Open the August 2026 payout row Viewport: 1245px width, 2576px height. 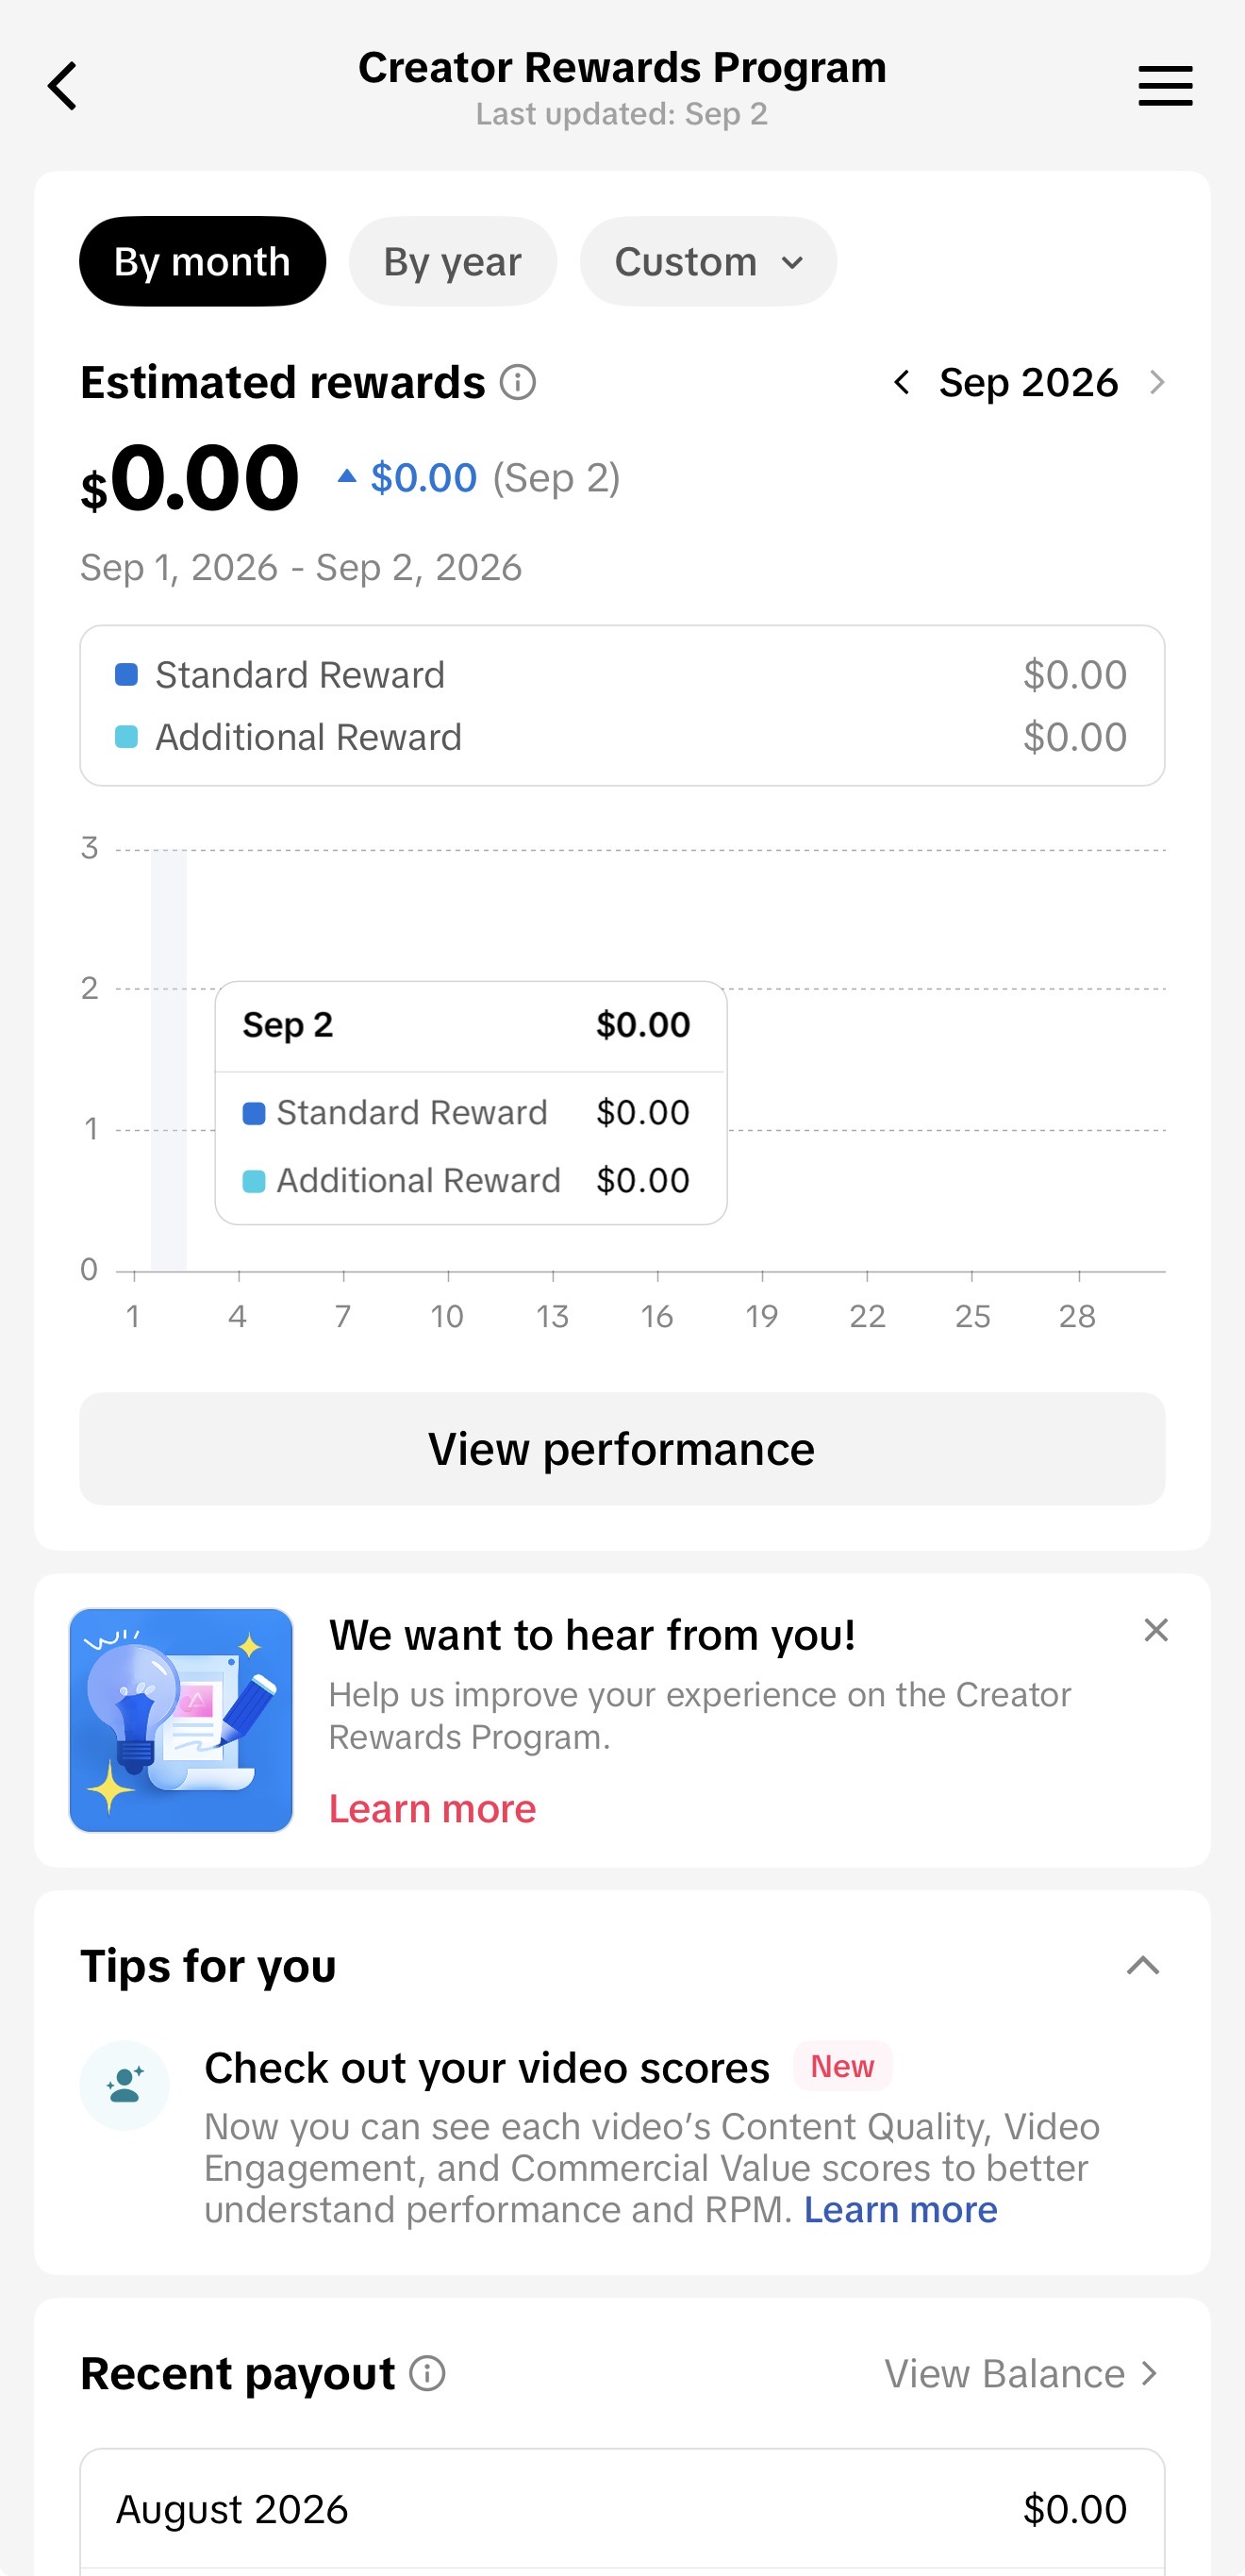point(622,2509)
